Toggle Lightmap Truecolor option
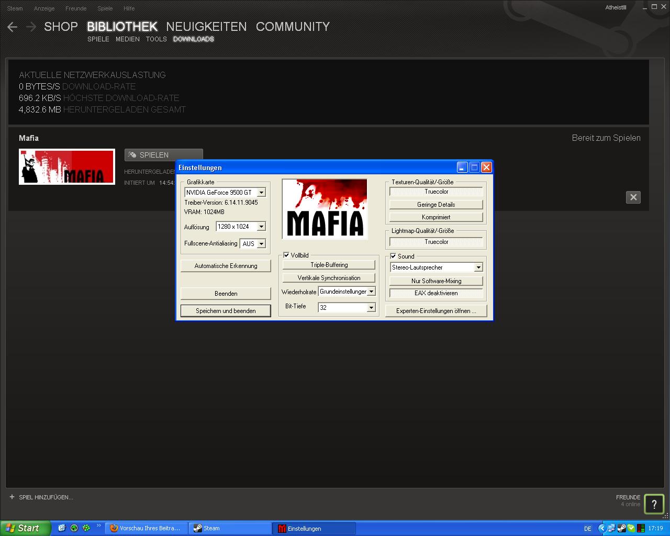 tap(436, 242)
